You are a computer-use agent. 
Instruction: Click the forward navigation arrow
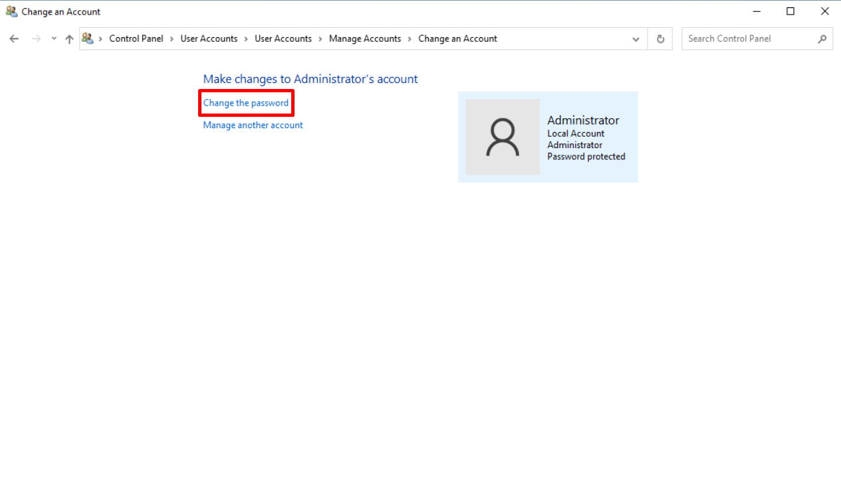coord(36,39)
